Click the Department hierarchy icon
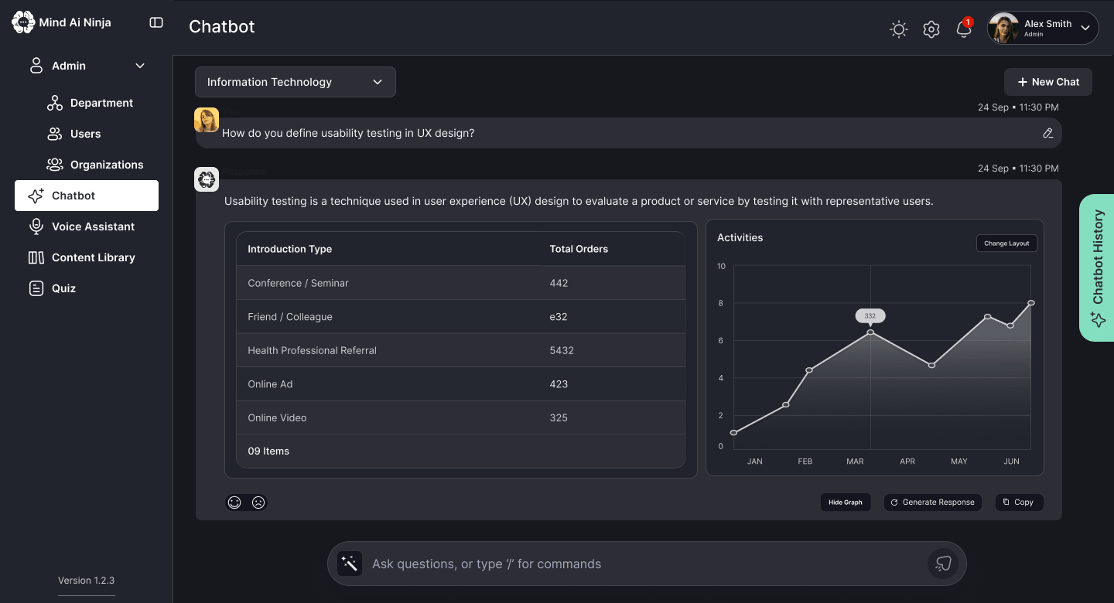 55,103
